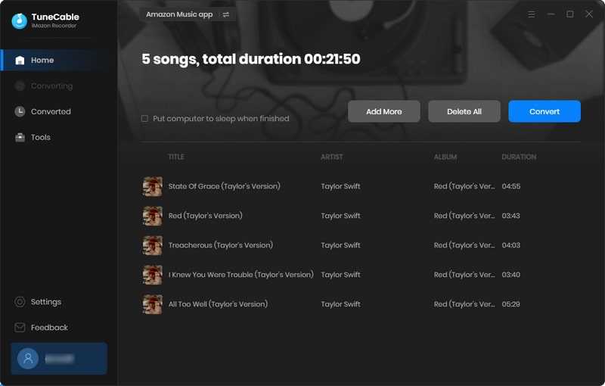Select Treacherous (Taylor's Version) title
Image resolution: width=605 pixels, height=386 pixels.
coord(221,245)
